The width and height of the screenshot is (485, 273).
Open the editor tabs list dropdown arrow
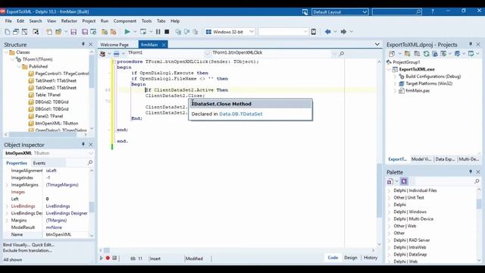point(377,44)
